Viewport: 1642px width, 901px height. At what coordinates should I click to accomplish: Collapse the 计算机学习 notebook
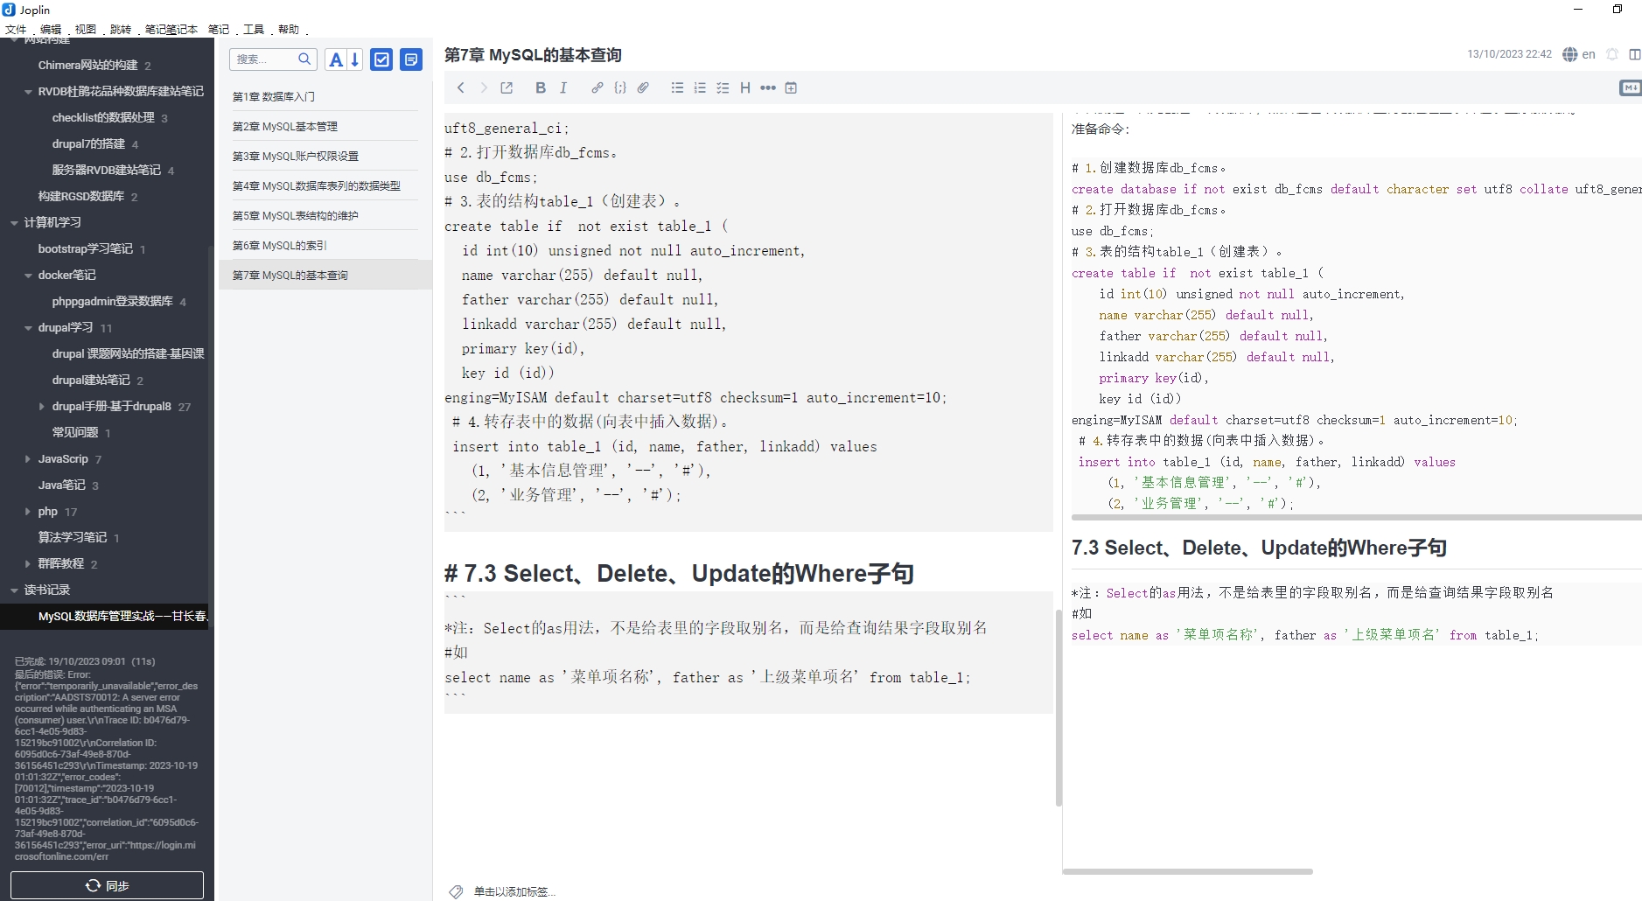(x=14, y=222)
